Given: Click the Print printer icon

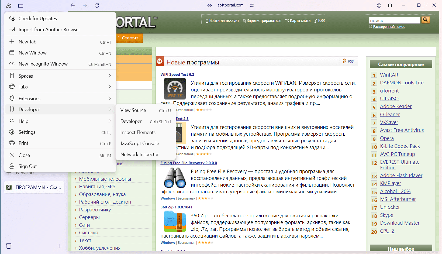Looking at the screenshot, I should click(12, 143).
